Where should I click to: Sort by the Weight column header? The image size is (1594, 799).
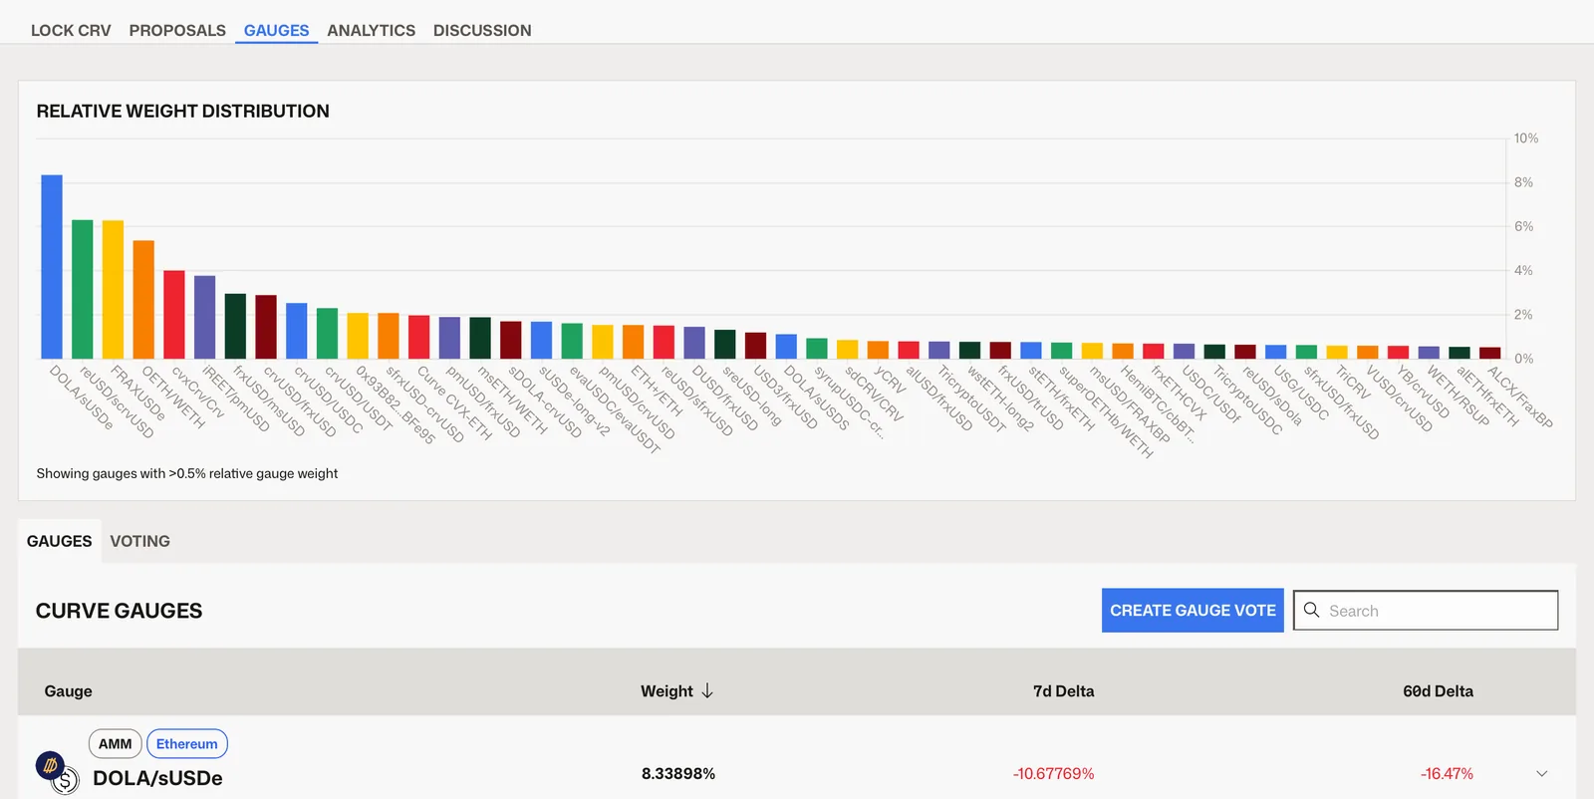(666, 691)
